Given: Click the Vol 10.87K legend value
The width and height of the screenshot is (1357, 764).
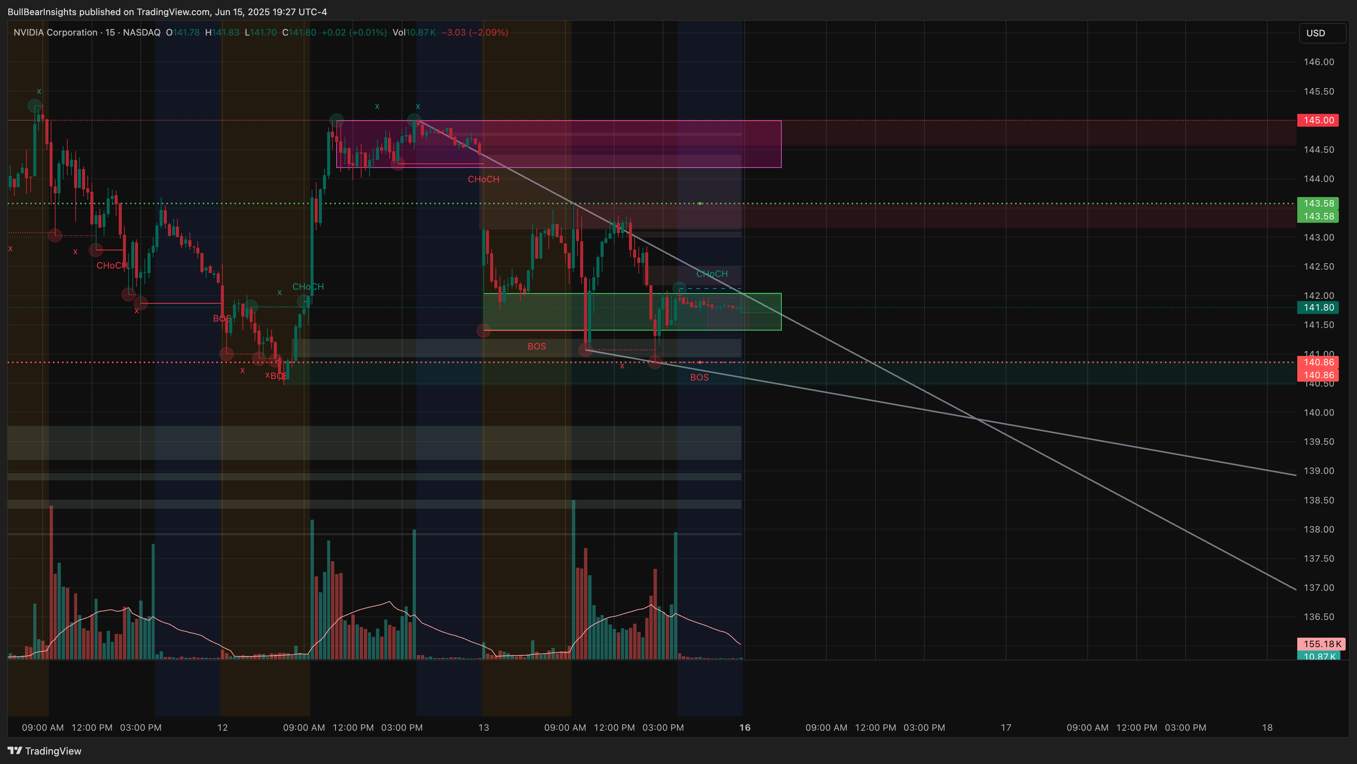Looking at the screenshot, I should (x=414, y=32).
